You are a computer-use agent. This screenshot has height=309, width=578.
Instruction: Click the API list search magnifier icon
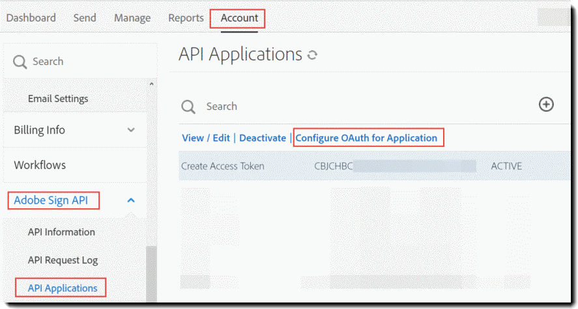coord(188,107)
